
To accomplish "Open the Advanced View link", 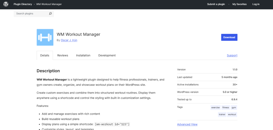I will click(187, 124).
